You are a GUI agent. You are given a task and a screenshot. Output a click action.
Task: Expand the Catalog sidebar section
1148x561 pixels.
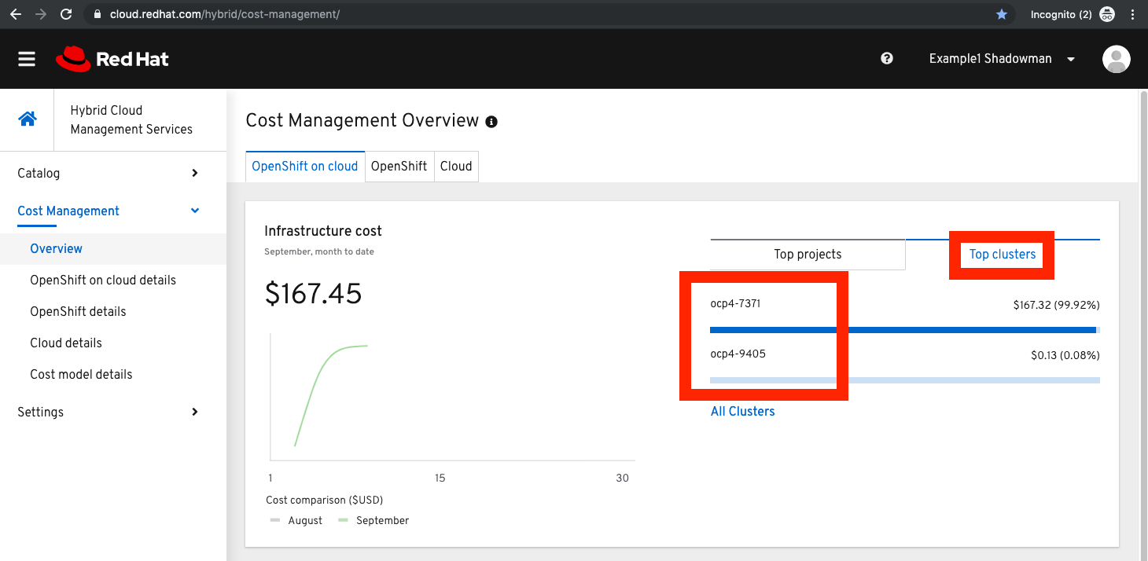(113, 173)
